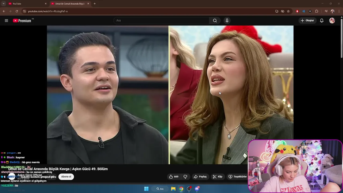Open the YouTube account avatar menu
Image resolution: width=343 pixels, height=193 pixels.
(x=332, y=21)
